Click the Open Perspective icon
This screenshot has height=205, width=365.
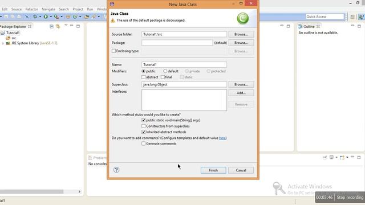(x=352, y=17)
